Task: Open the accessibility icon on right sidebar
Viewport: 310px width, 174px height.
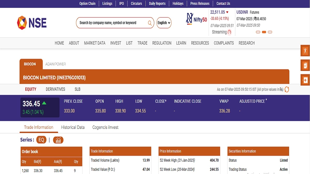Action: click(x=305, y=51)
